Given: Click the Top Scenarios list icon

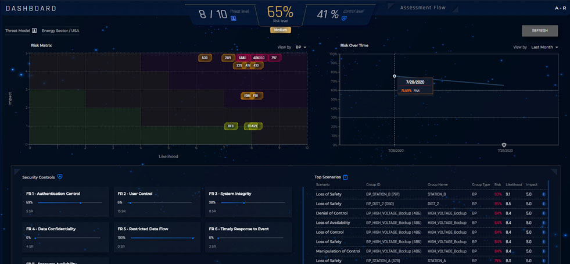Looking at the screenshot, I should pyautogui.click(x=346, y=177).
